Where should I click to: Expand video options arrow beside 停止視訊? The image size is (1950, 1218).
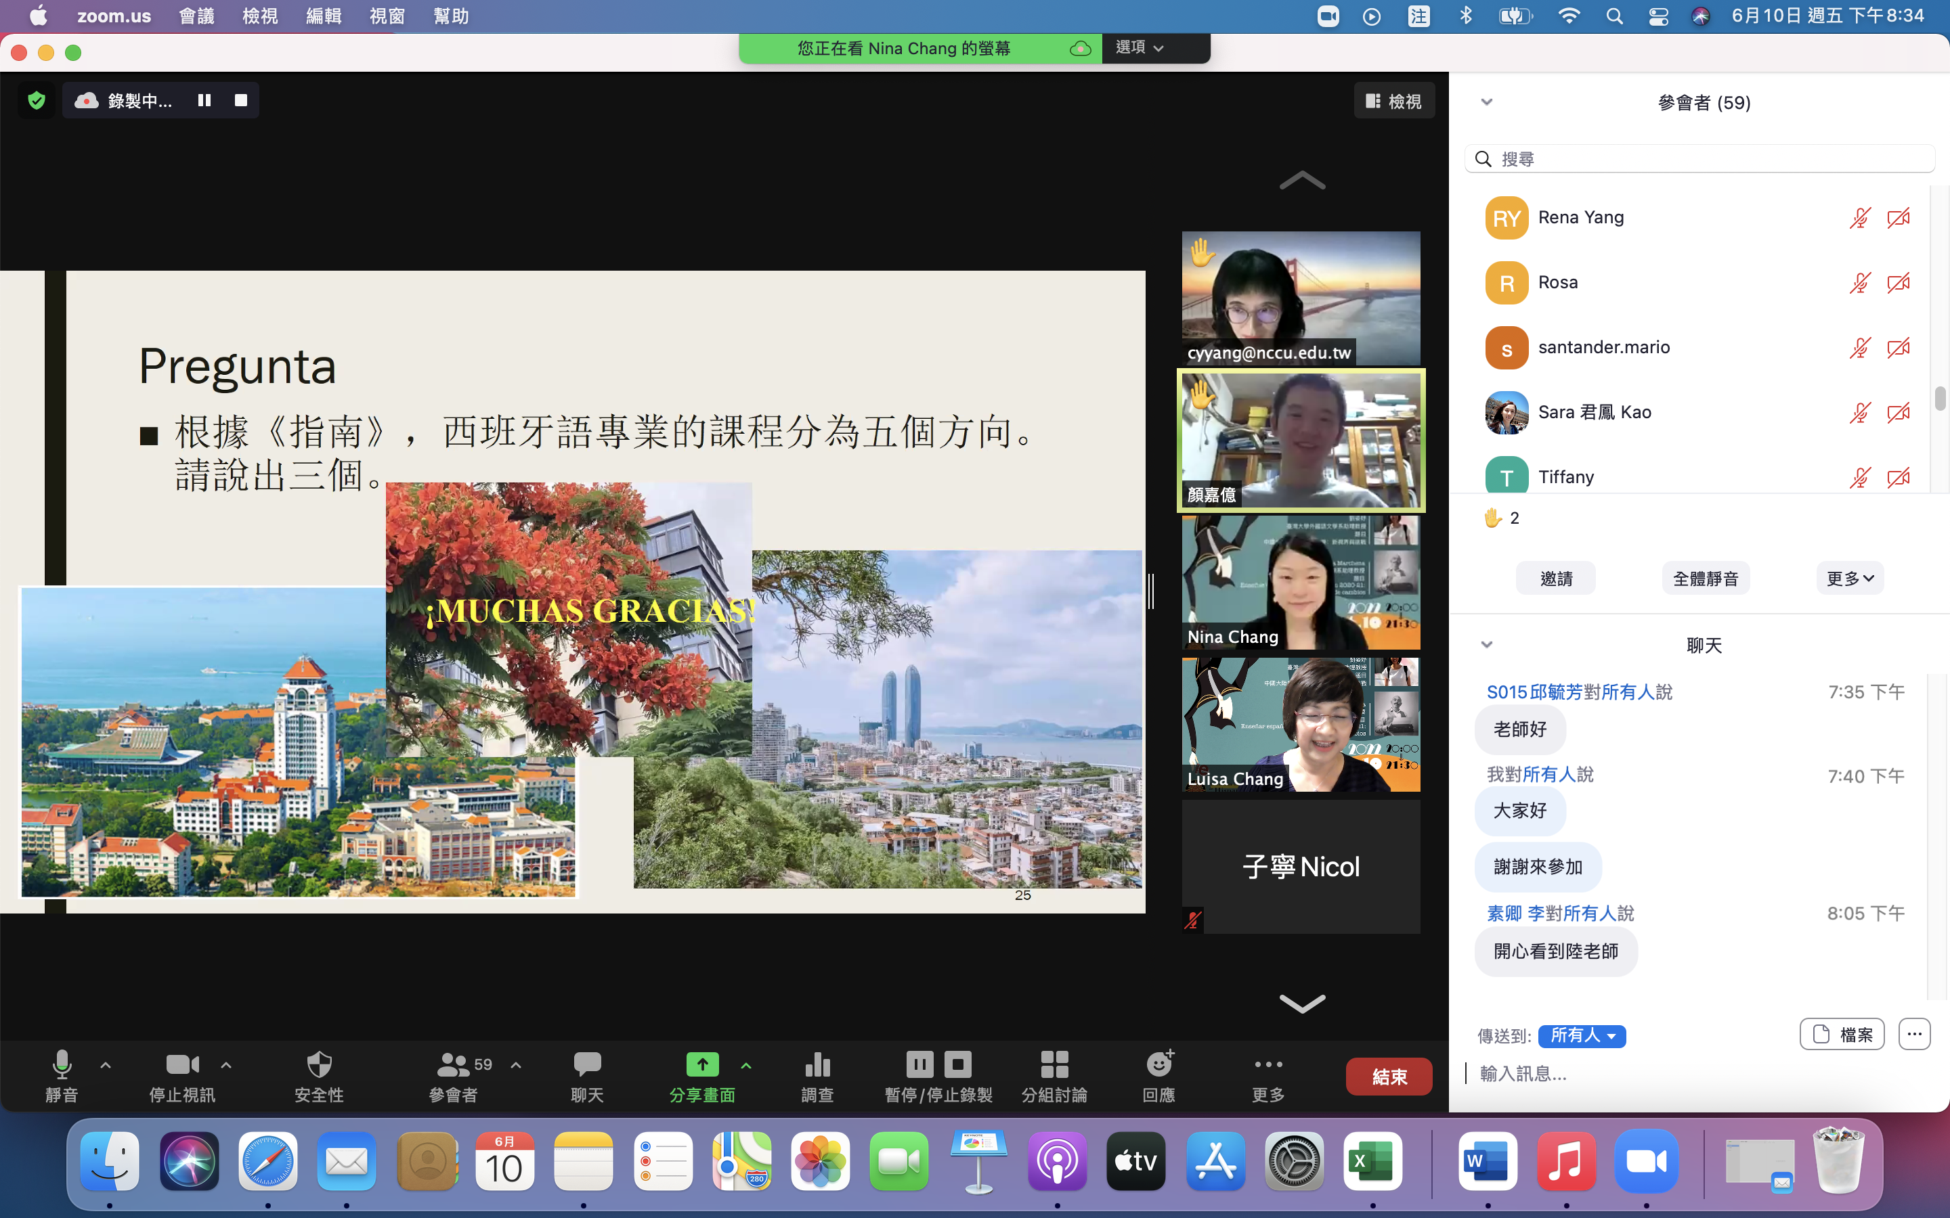(x=226, y=1065)
